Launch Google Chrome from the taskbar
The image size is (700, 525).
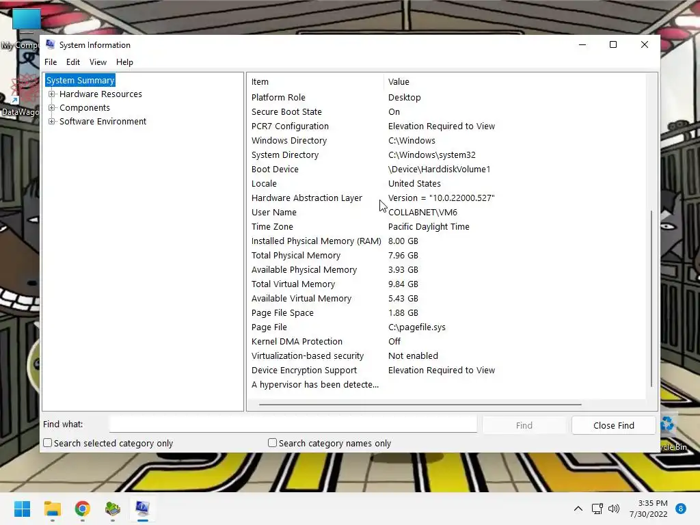click(83, 509)
